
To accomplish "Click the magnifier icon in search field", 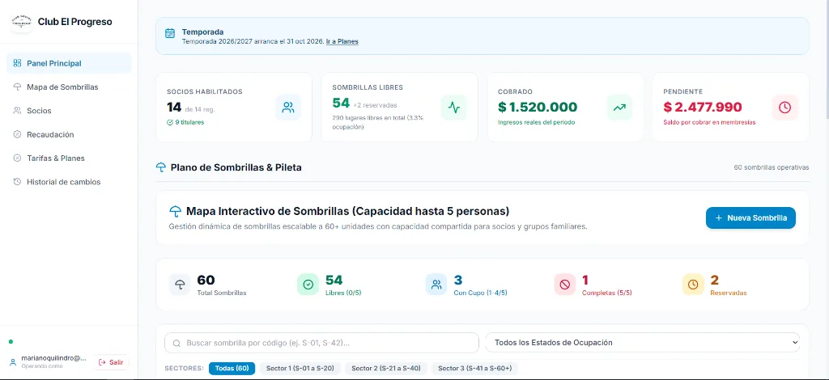I will 176,343.
